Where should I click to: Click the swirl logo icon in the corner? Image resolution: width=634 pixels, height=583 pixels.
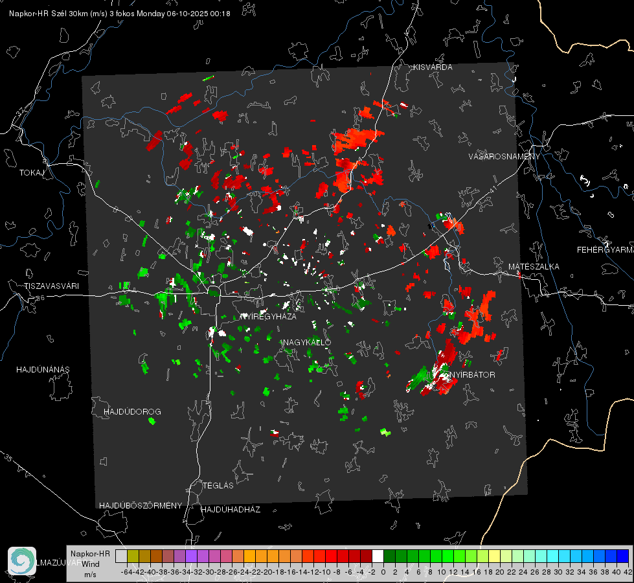pos(22,561)
